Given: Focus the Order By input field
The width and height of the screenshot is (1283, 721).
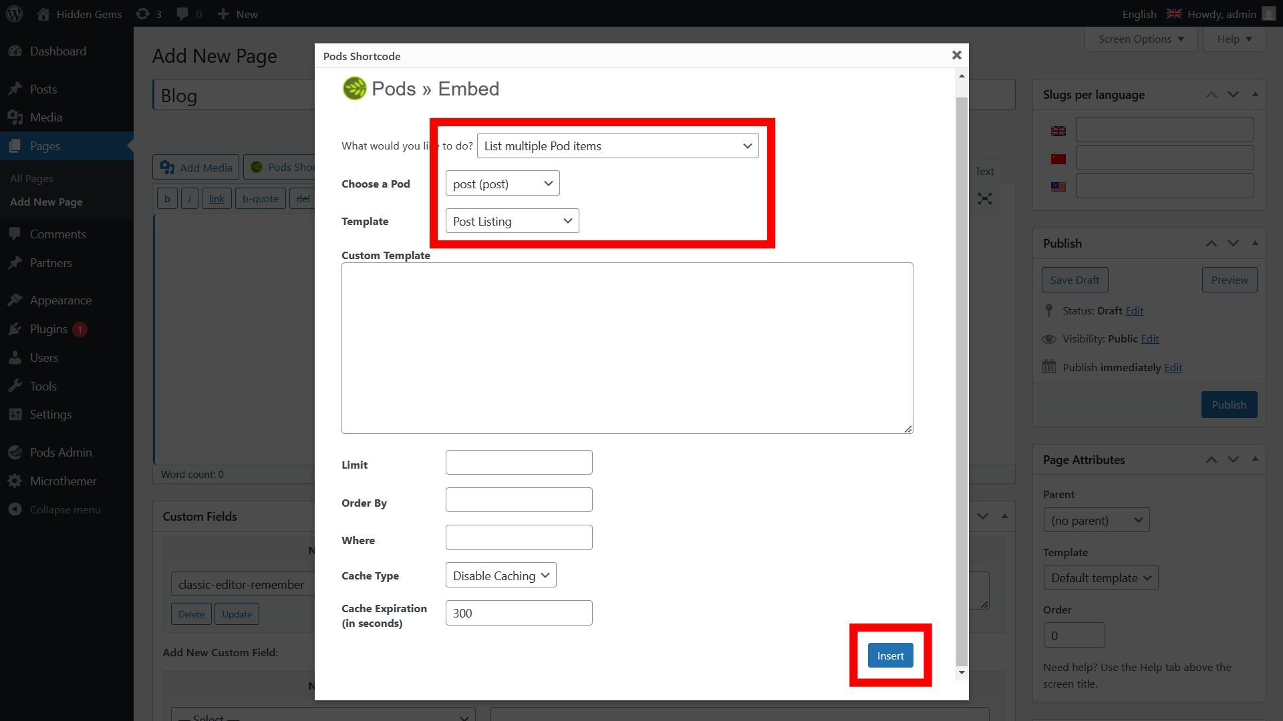Looking at the screenshot, I should (x=519, y=500).
